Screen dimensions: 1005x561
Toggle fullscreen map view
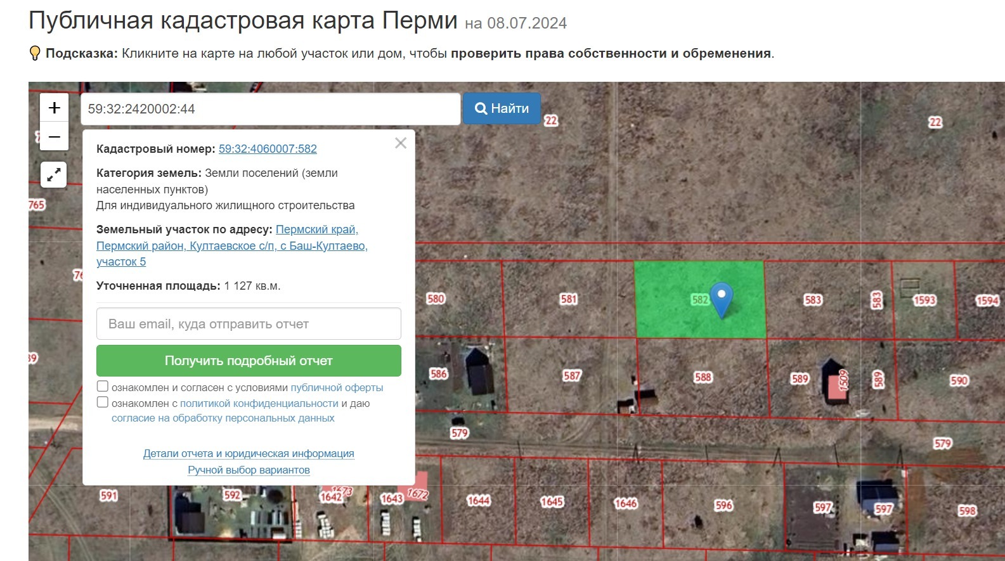click(x=54, y=174)
